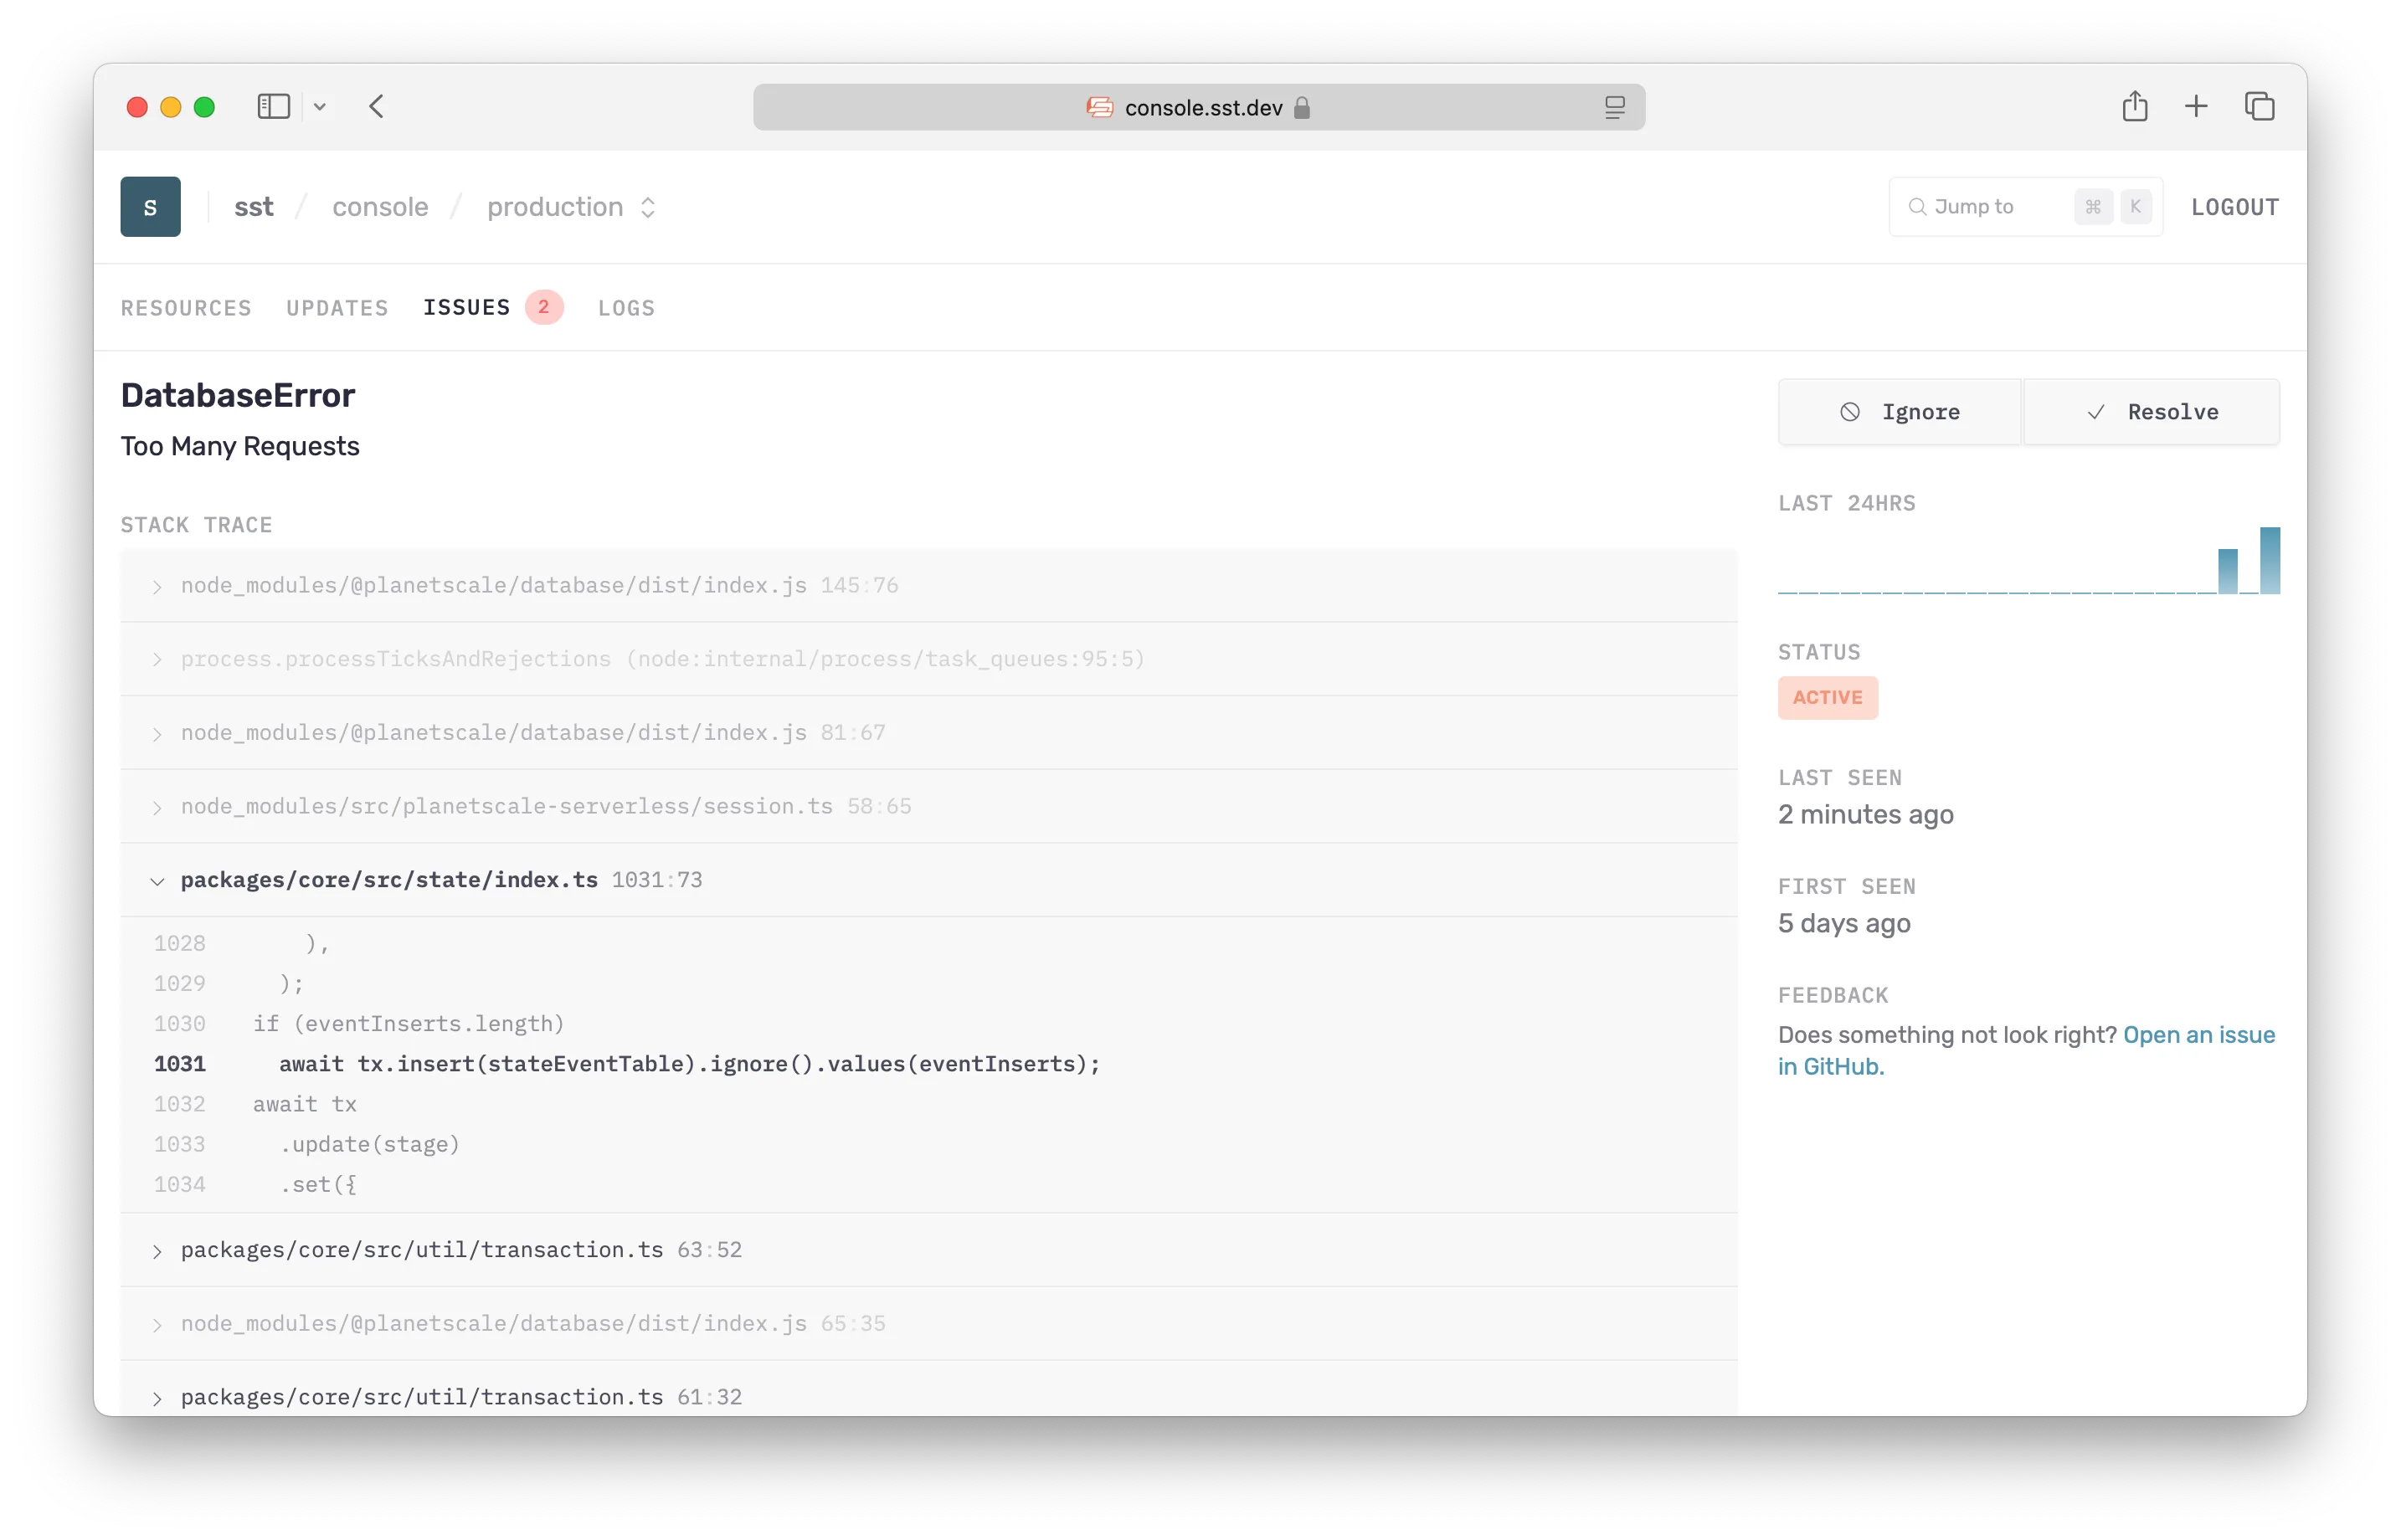Screen dimensions: 2401x1540
Task: Click the second-tallest bar in 24hrs chart
Action: (x=2227, y=571)
